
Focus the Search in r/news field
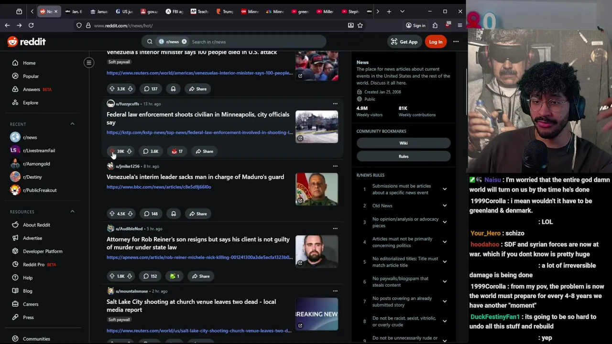[256, 42]
